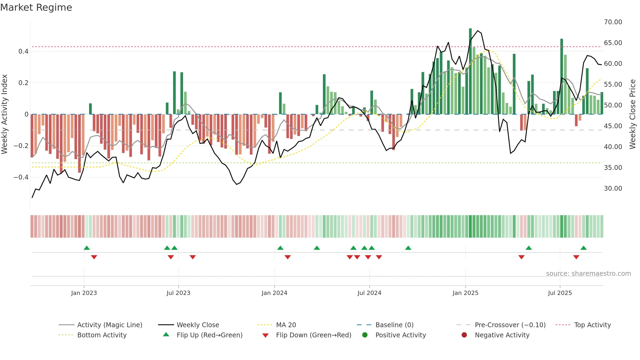Click the 65.00 price axis tick
640x360 pixels.
tap(613, 43)
